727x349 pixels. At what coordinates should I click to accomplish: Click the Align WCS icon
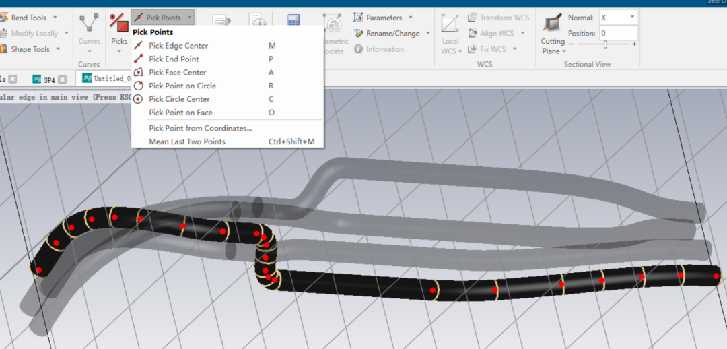(473, 34)
